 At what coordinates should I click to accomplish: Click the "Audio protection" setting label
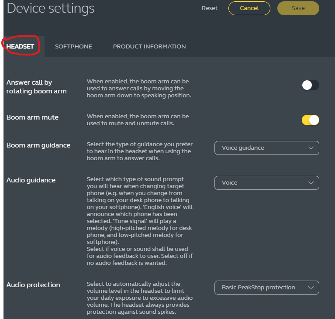33,285
